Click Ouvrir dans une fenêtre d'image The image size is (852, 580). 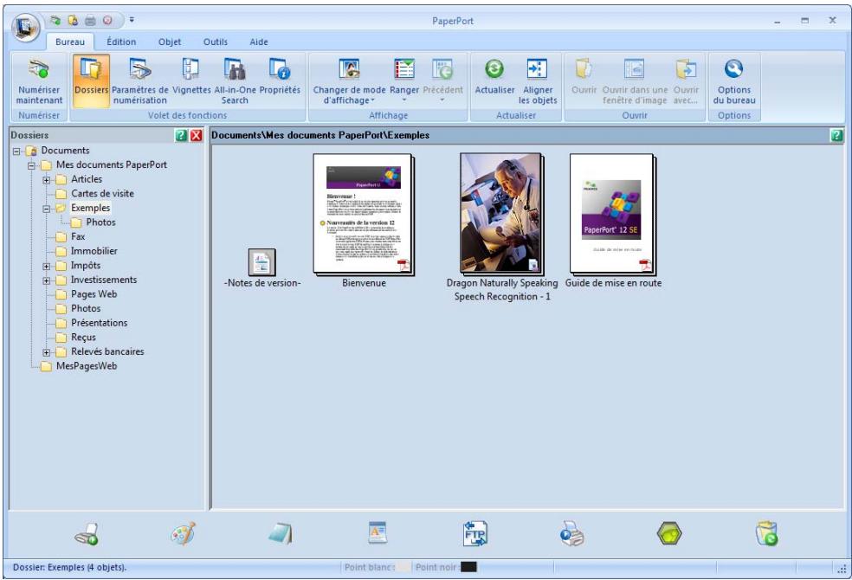point(635,81)
